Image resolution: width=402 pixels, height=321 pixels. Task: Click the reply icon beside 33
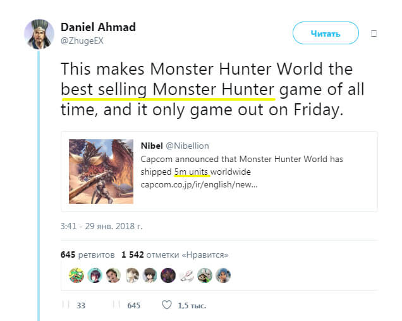(66, 305)
